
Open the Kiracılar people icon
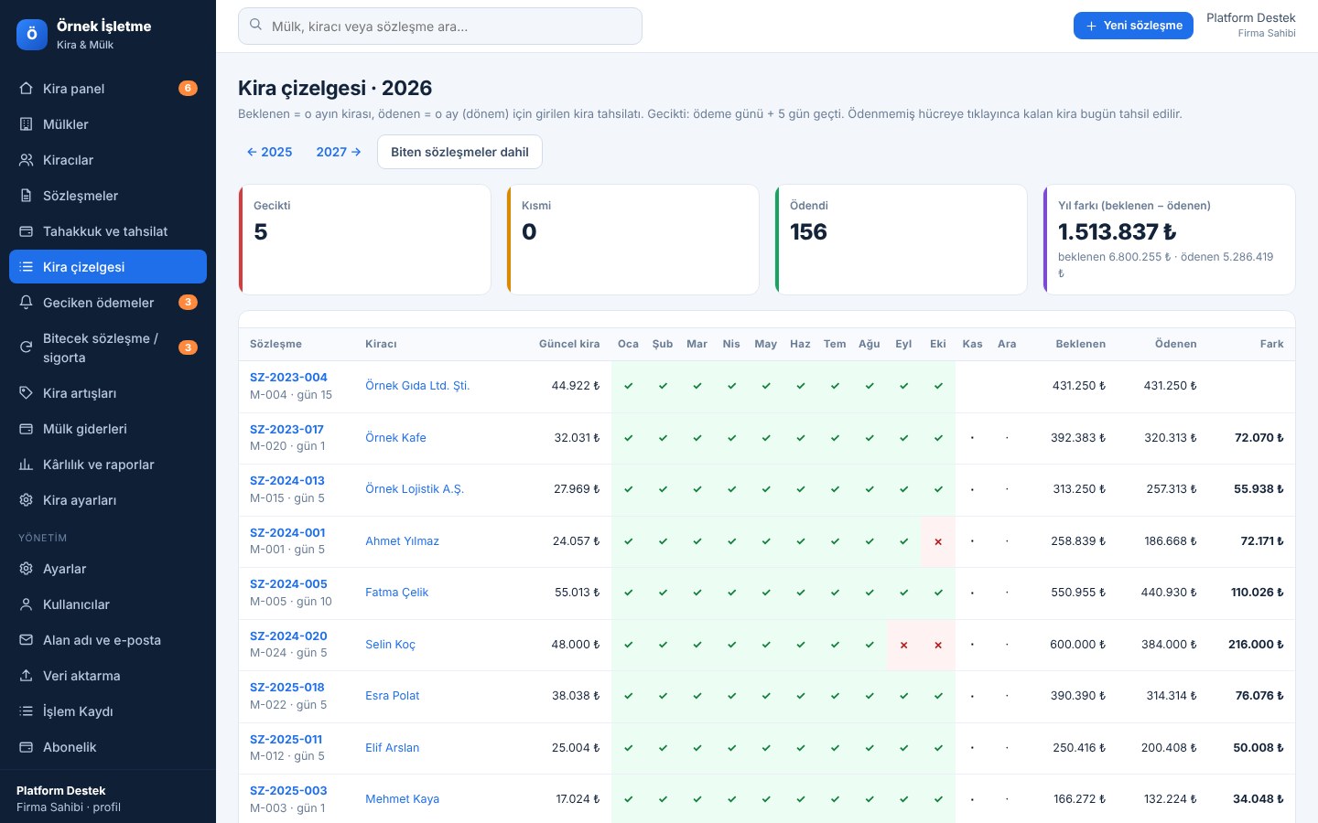[x=27, y=160]
